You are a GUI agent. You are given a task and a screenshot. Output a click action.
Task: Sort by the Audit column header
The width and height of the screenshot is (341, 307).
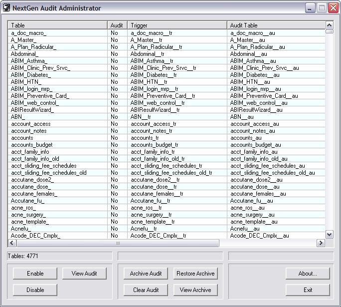click(x=117, y=25)
